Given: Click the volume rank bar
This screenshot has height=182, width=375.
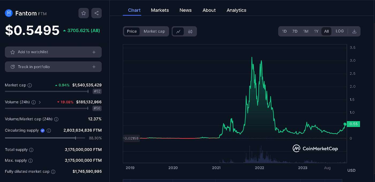Looking at the screenshot, I should (47, 108).
